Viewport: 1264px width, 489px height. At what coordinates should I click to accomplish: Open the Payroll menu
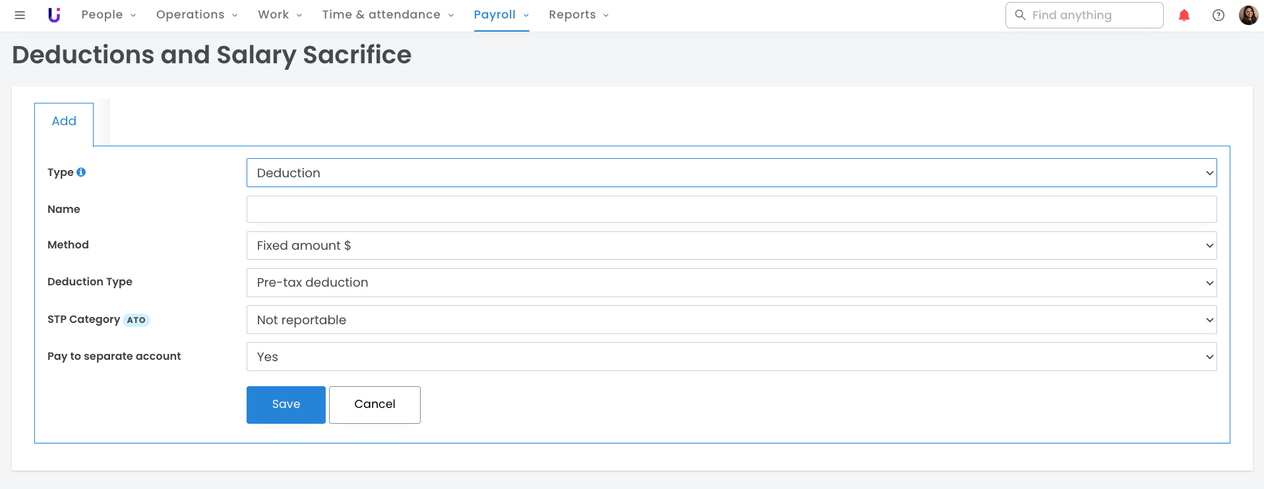pyautogui.click(x=500, y=15)
